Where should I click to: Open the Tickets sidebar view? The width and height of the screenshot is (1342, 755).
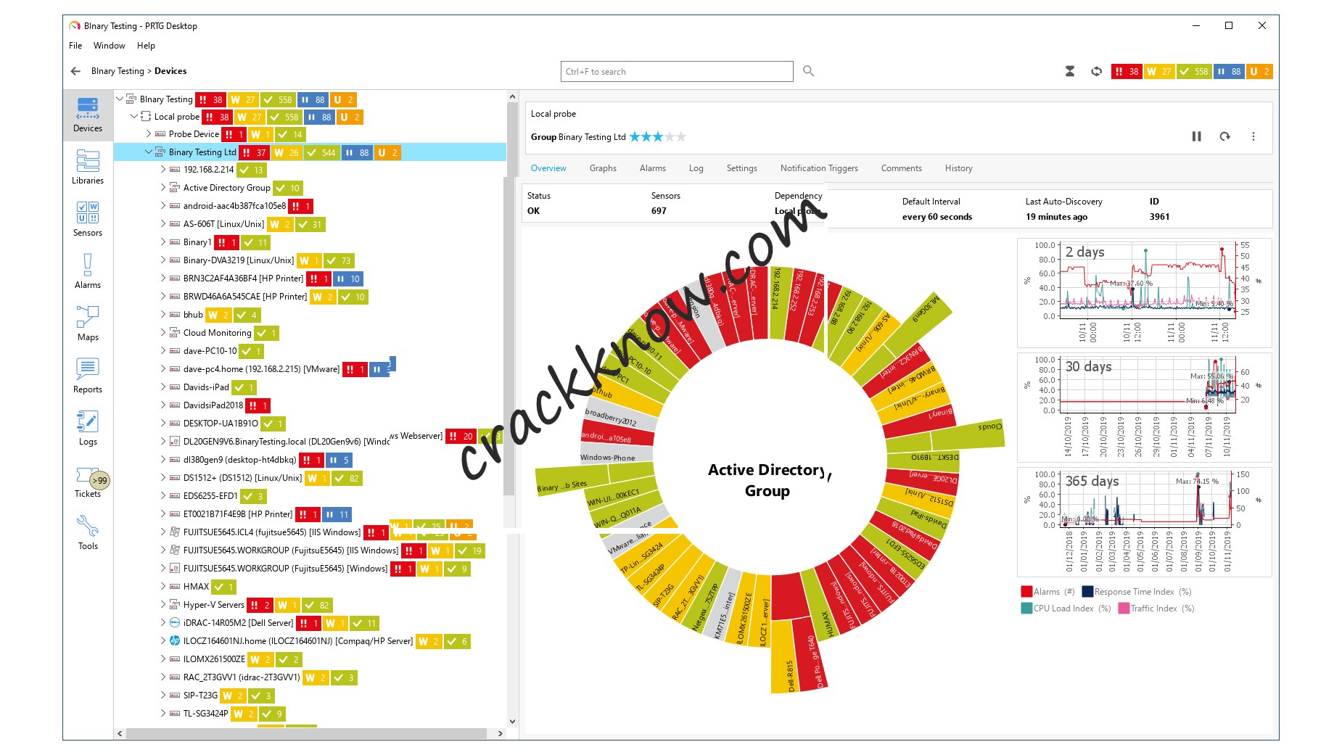[x=88, y=481]
